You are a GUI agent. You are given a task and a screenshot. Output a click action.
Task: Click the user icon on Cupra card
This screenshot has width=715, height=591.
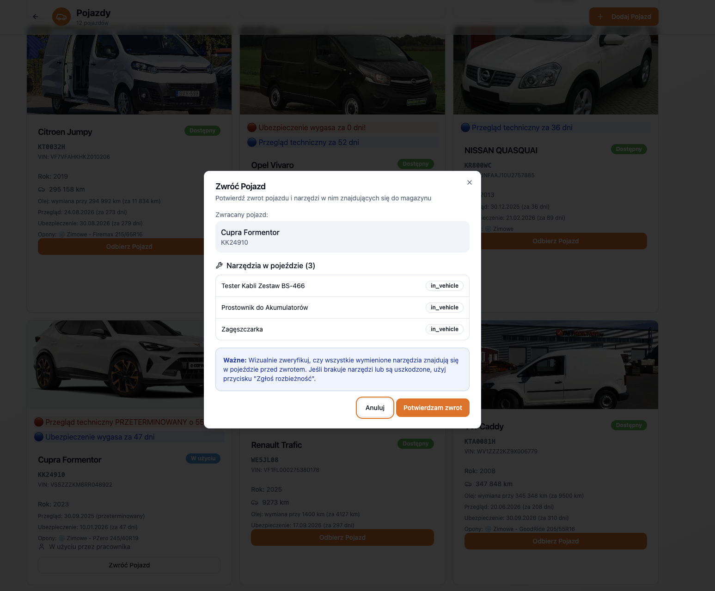42,547
